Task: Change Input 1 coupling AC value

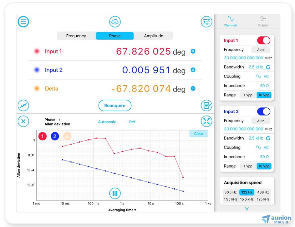Action: click(x=266, y=76)
